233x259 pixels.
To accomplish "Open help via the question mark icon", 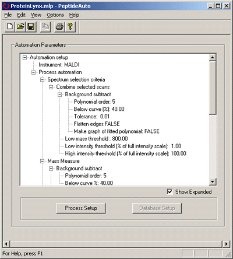I will (70, 26).
